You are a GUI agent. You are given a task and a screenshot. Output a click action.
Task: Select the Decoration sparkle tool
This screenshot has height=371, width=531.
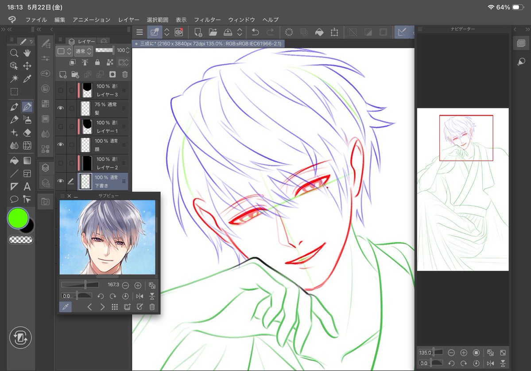pos(14,132)
